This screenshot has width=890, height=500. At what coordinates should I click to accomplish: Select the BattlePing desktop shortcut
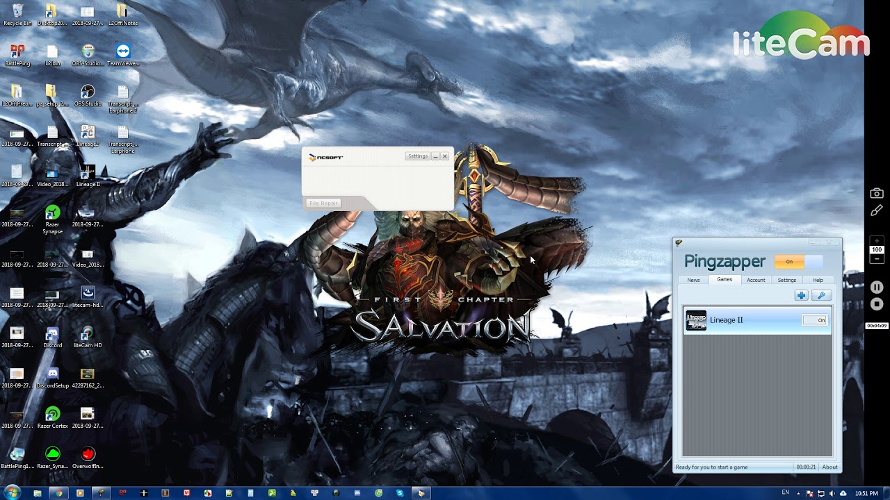17,55
